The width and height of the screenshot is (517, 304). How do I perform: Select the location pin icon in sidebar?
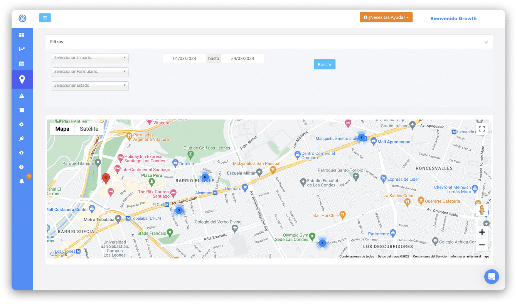[x=22, y=79]
